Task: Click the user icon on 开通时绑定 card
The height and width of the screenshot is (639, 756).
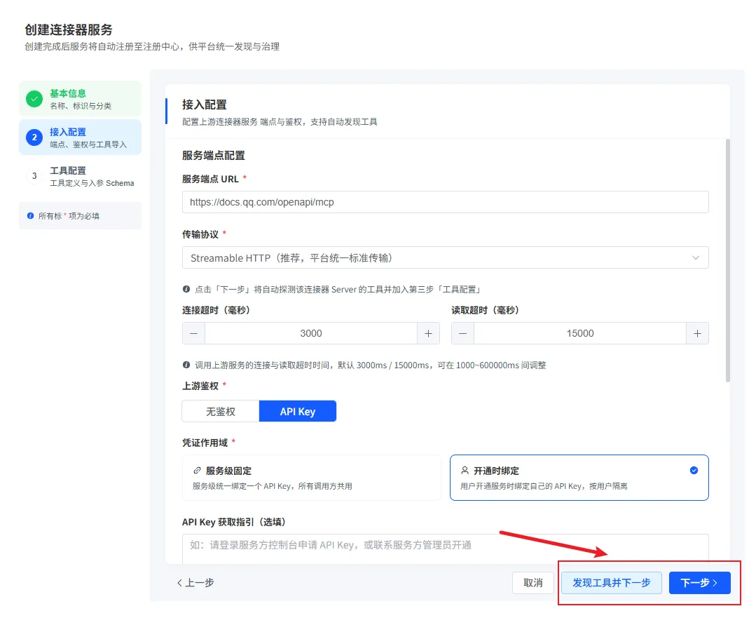Action: pyautogui.click(x=465, y=471)
